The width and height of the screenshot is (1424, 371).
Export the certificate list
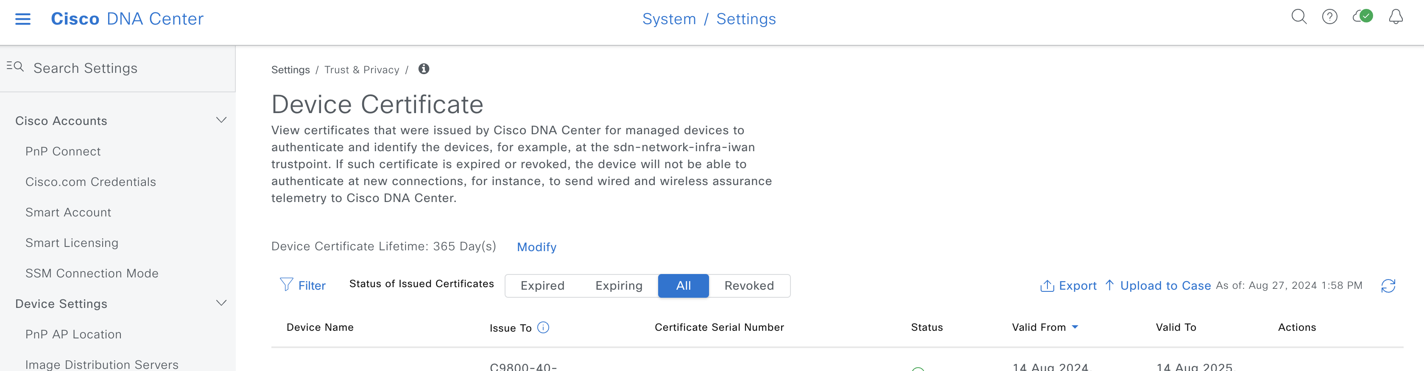point(1068,285)
